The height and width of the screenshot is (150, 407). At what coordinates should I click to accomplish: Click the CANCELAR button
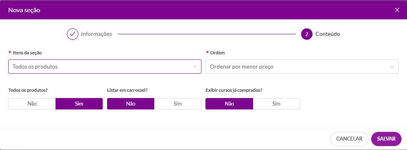(349, 139)
